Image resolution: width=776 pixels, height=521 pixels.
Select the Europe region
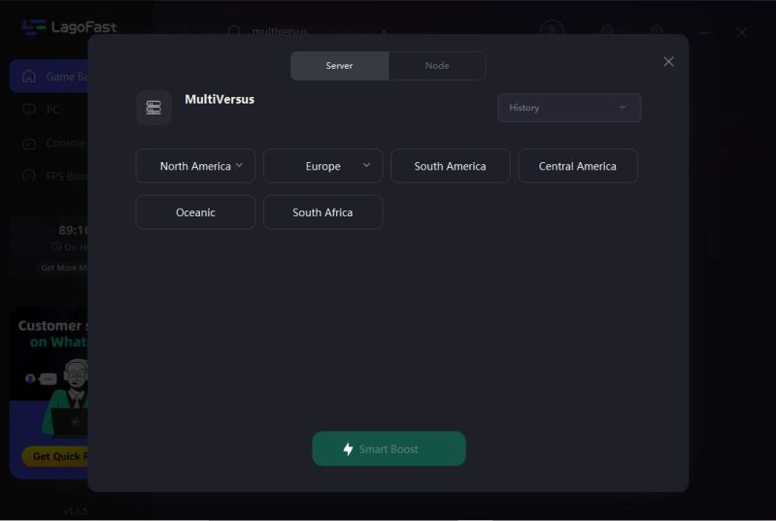click(x=322, y=166)
